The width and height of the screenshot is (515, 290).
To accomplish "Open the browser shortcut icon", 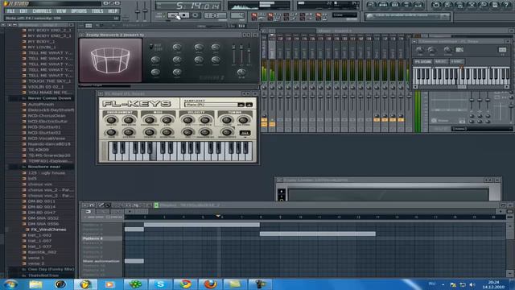I will point(406,5).
